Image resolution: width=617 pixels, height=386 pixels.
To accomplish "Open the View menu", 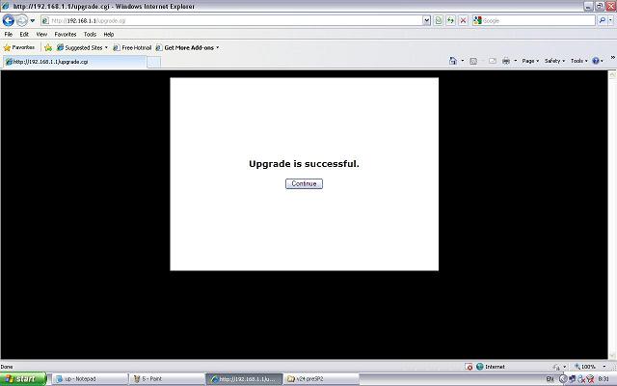I will pos(41,35).
